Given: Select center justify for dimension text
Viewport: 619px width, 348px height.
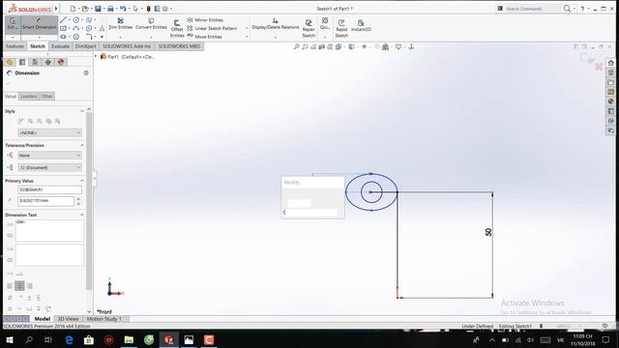Looking at the screenshot, I should [19, 286].
